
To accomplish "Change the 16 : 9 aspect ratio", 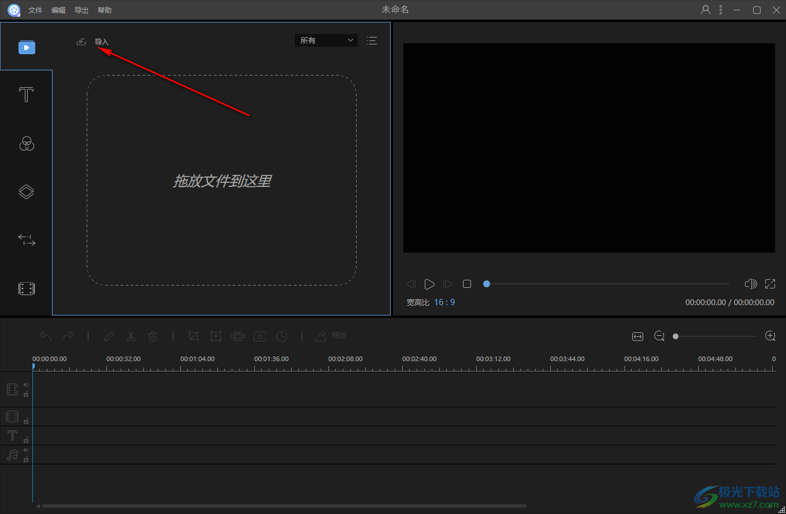I will click(444, 302).
